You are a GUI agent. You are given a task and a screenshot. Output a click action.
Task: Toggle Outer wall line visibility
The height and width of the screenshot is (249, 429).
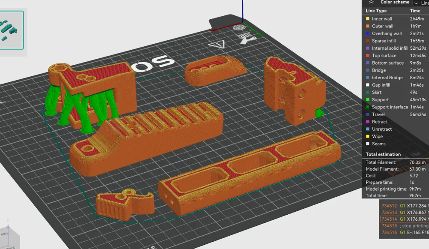tap(382, 26)
